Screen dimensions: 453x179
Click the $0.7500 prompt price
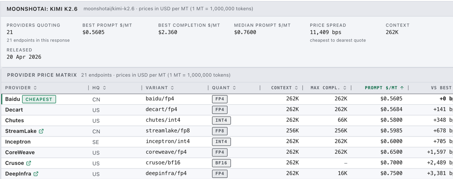click(391, 174)
